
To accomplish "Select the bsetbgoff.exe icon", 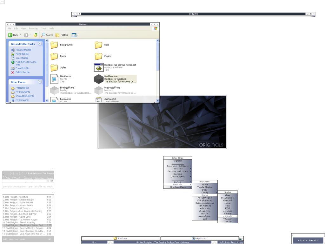I will pyautogui.click(x=54, y=90).
